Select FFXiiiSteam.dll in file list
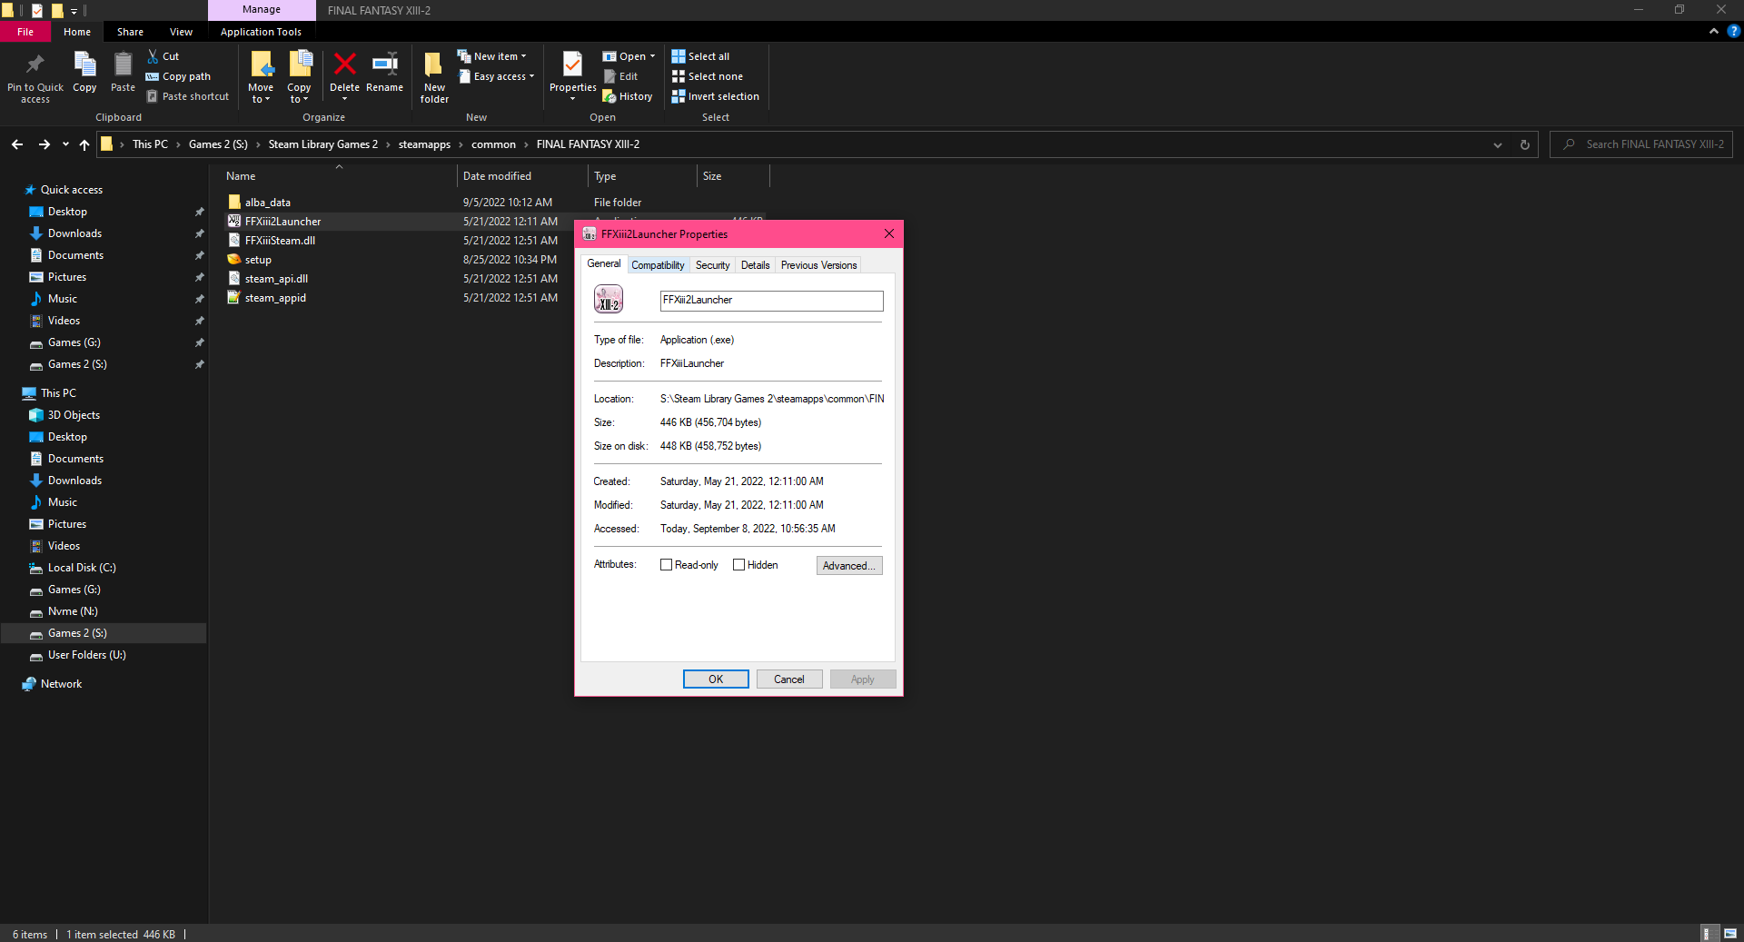The width and height of the screenshot is (1744, 942). coord(280,241)
